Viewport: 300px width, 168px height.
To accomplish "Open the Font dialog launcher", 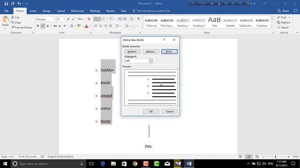I will click(90, 33).
